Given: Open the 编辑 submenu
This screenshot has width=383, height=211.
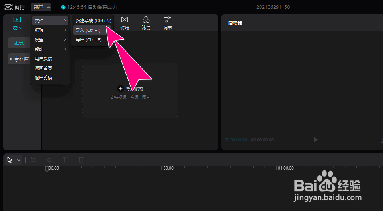Looking at the screenshot, I should click(x=50, y=30).
